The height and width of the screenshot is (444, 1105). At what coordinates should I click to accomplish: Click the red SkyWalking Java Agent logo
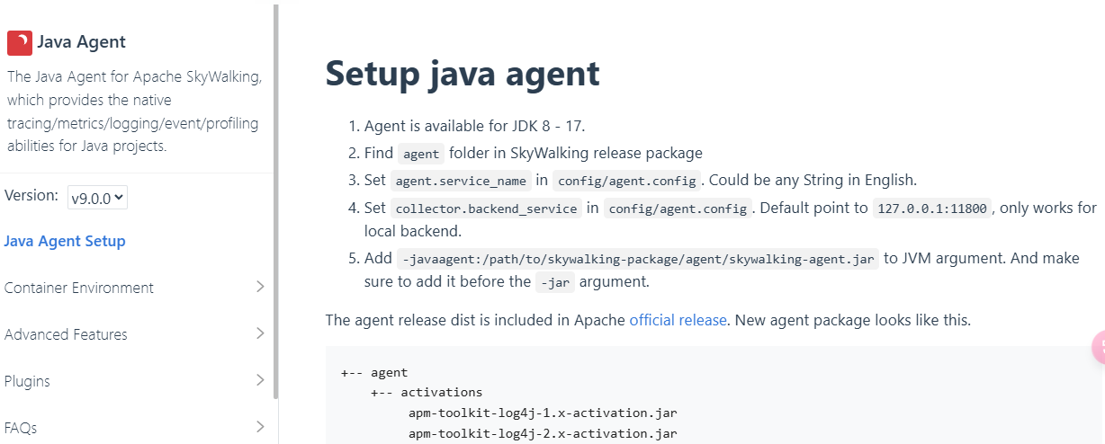(20, 42)
